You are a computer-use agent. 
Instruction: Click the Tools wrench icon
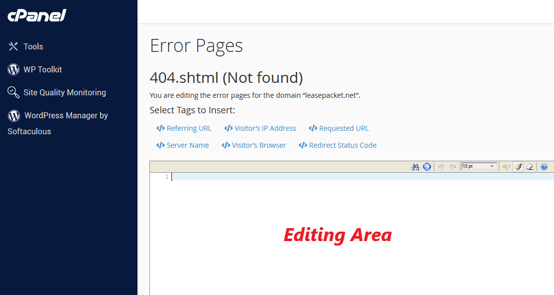click(x=13, y=46)
